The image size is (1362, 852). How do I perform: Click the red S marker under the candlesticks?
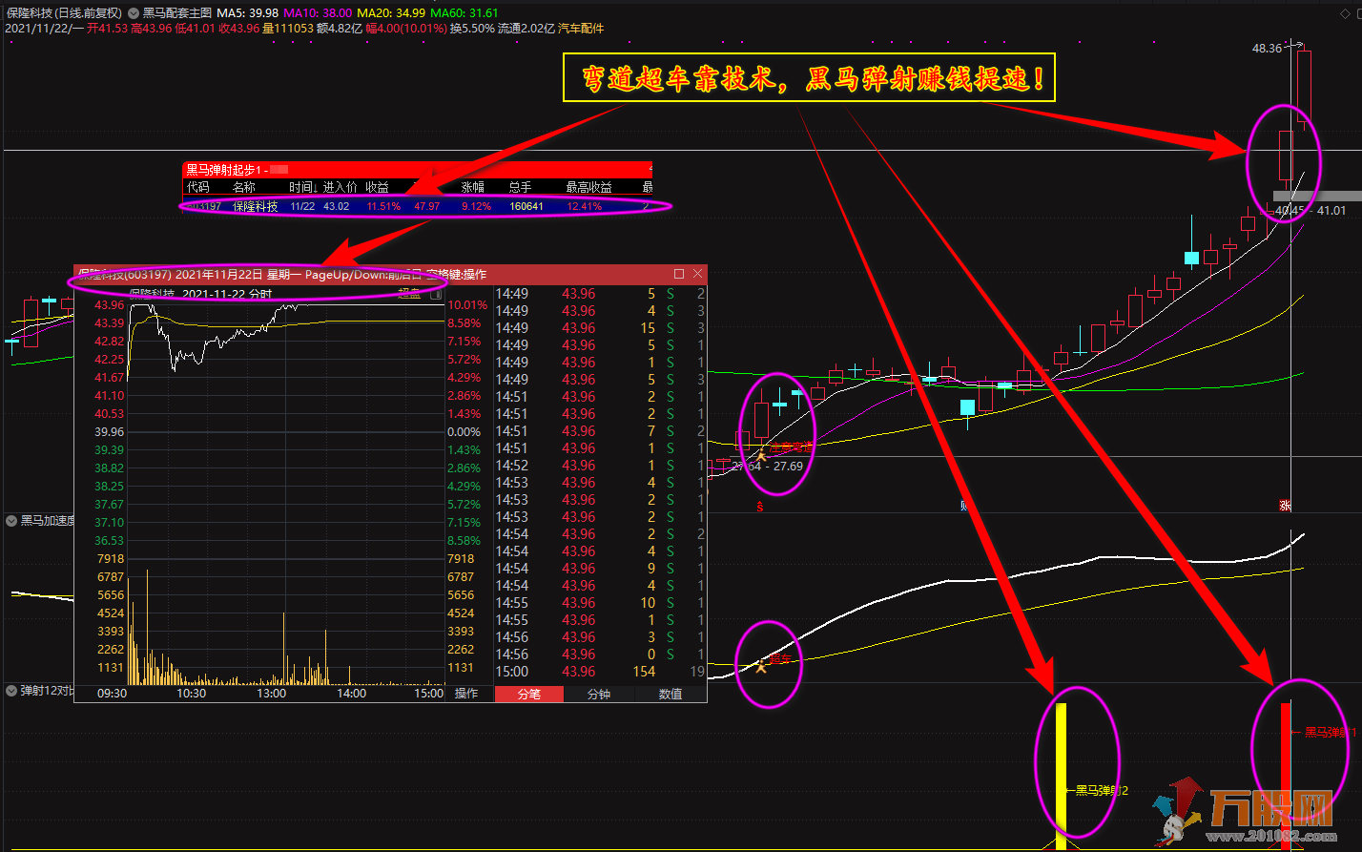click(760, 505)
